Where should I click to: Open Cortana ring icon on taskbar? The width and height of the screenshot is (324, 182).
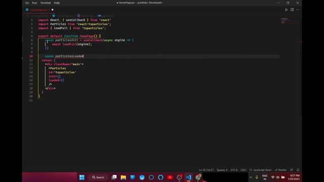click(x=151, y=177)
